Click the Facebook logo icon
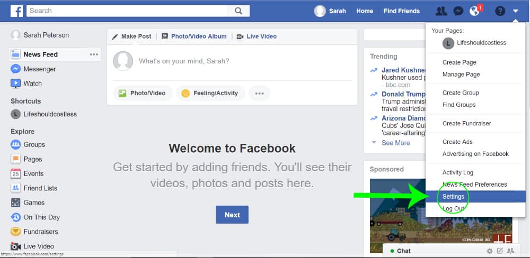This screenshot has height=258, width=530. 16,11
